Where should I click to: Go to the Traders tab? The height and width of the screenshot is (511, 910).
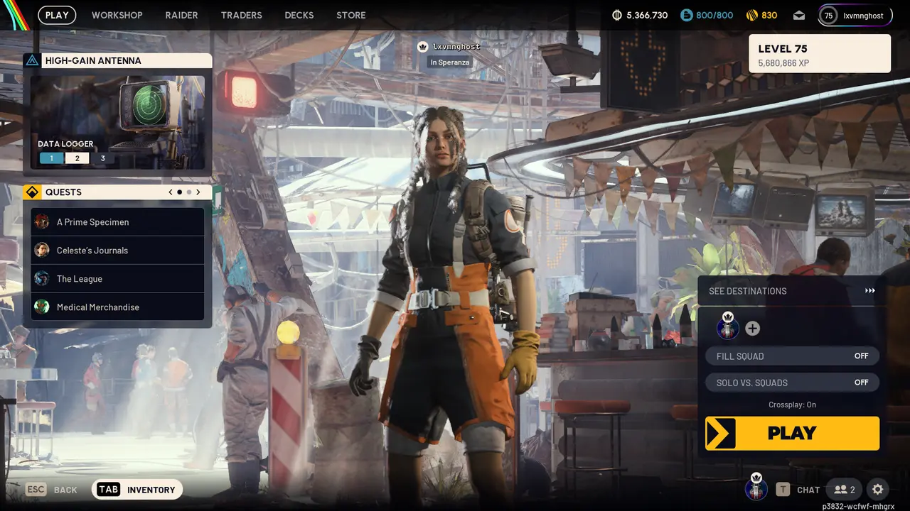point(242,15)
